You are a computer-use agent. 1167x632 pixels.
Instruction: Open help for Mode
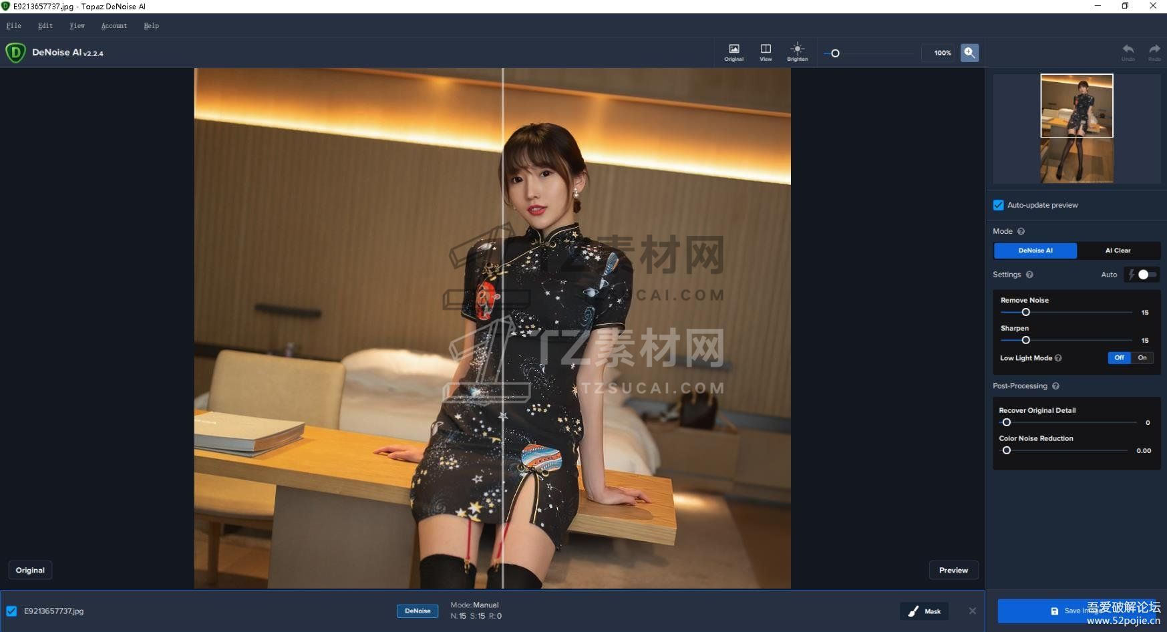pos(1021,231)
